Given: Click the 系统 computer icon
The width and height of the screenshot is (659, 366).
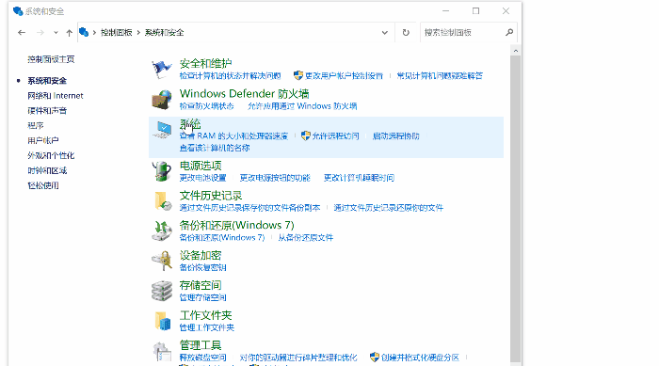Looking at the screenshot, I should click(162, 130).
